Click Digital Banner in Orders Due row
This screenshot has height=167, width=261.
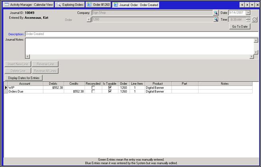coord(158,91)
